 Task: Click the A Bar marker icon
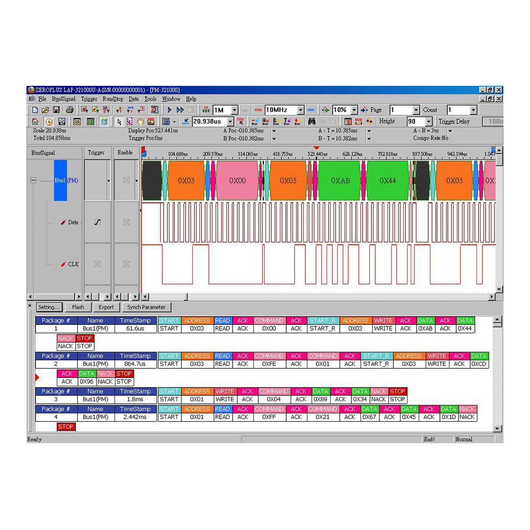click(x=264, y=121)
